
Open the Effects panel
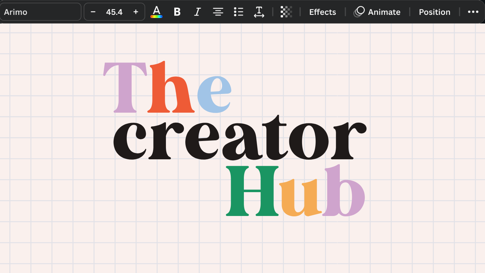click(323, 12)
